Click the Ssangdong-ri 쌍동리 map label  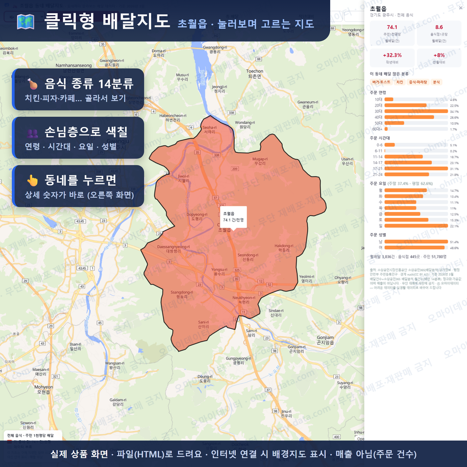coord(182,294)
